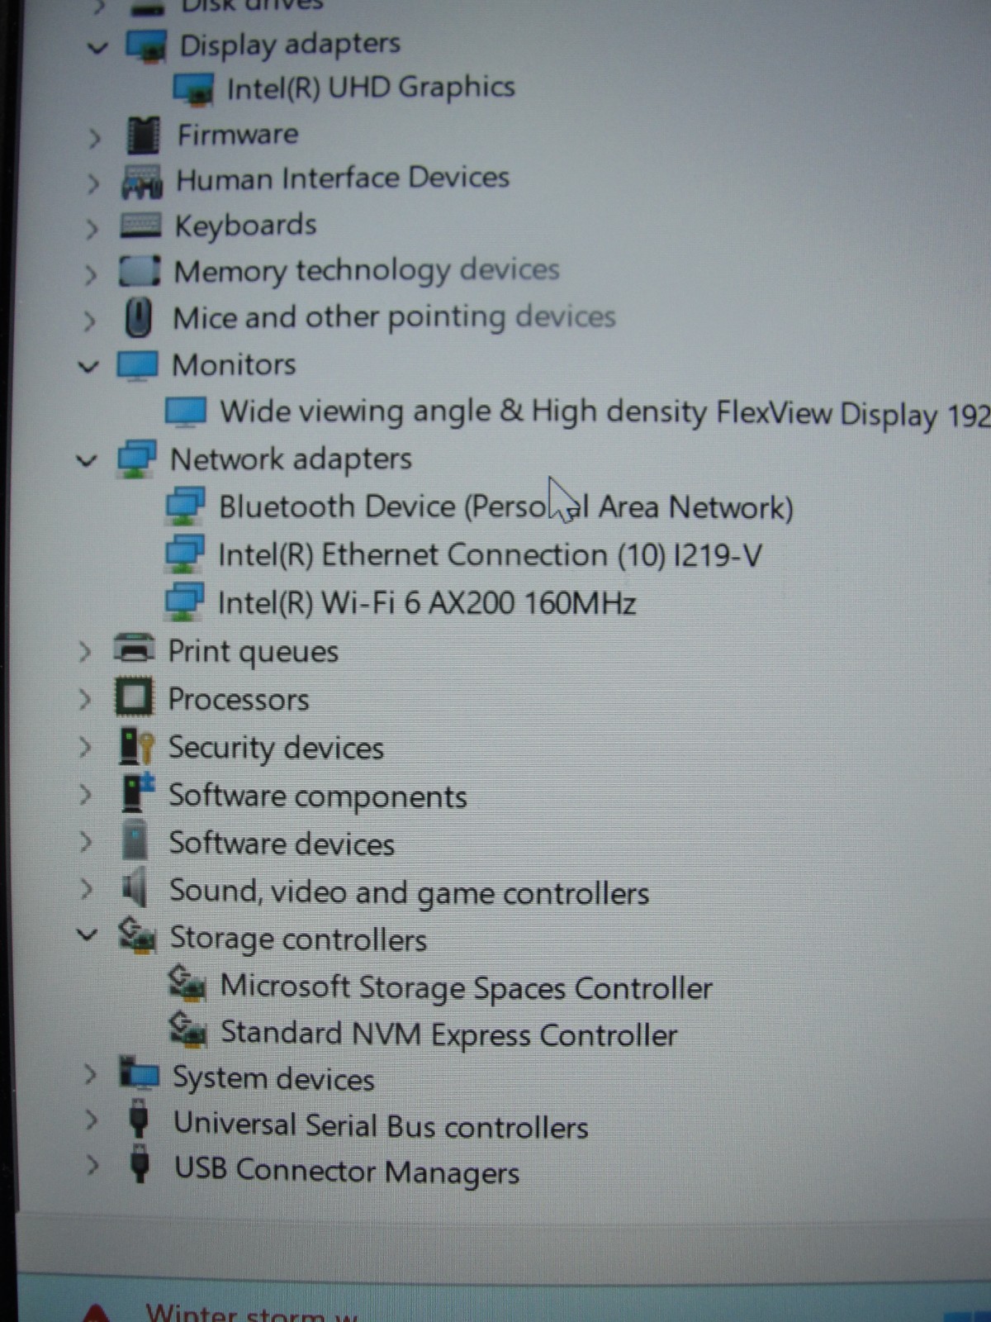The height and width of the screenshot is (1322, 991).
Task: Expand the Human Interface Devices node
Action: pos(92,183)
